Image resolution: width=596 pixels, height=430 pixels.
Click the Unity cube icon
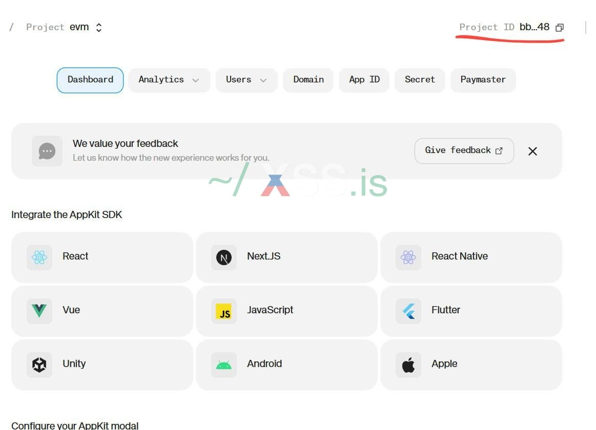pos(38,364)
